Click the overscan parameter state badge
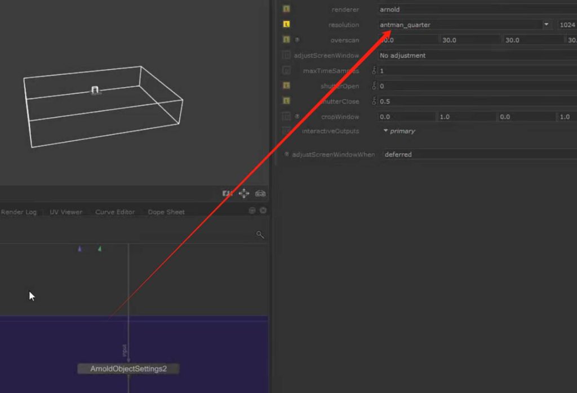The width and height of the screenshot is (577, 393). click(286, 40)
